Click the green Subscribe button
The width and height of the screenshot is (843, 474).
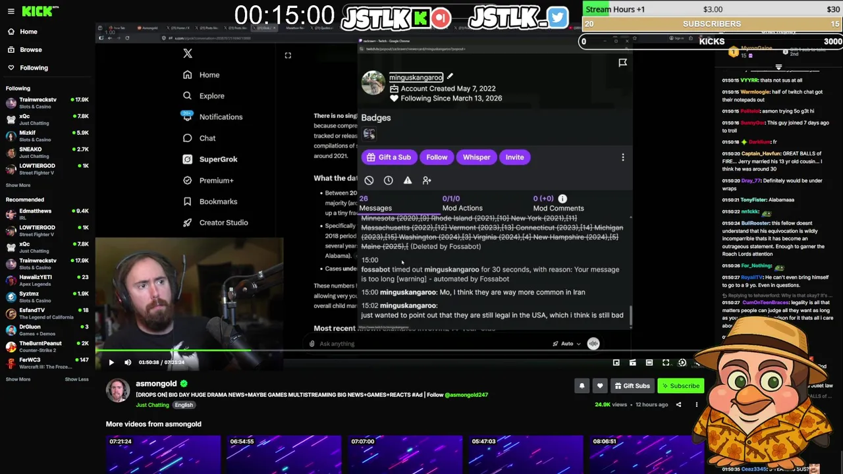click(x=681, y=386)
